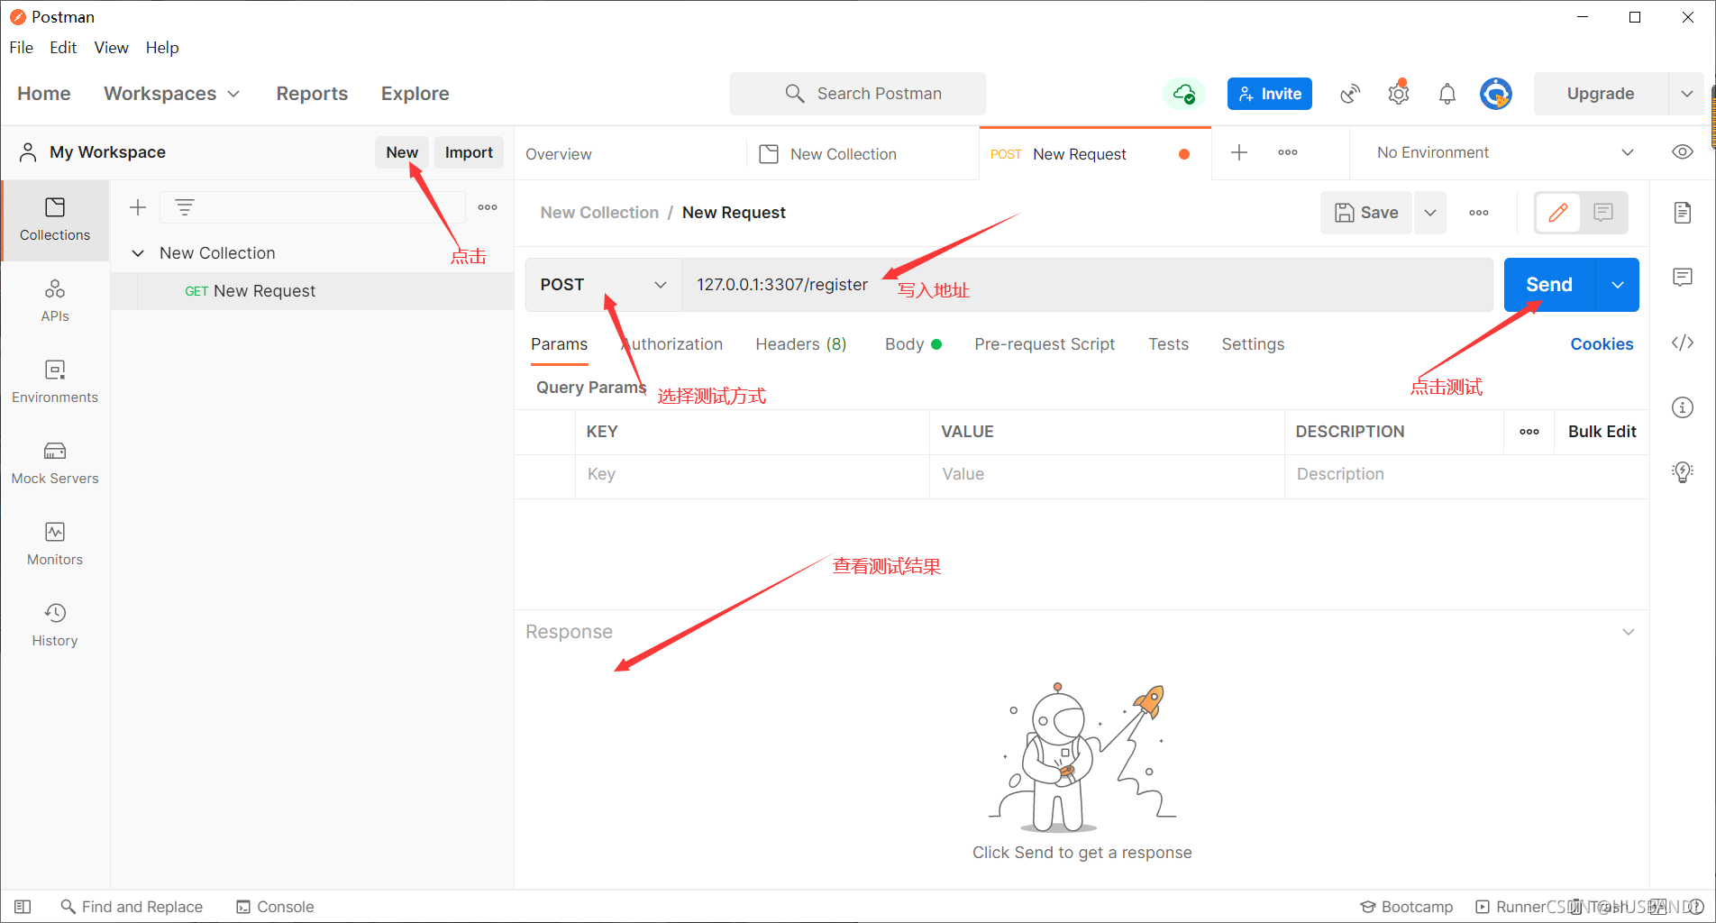The width and height of the screenshot is (1716, 923).
Task: Expand the Response panel chevron
Action: [x=1629, y=632]
